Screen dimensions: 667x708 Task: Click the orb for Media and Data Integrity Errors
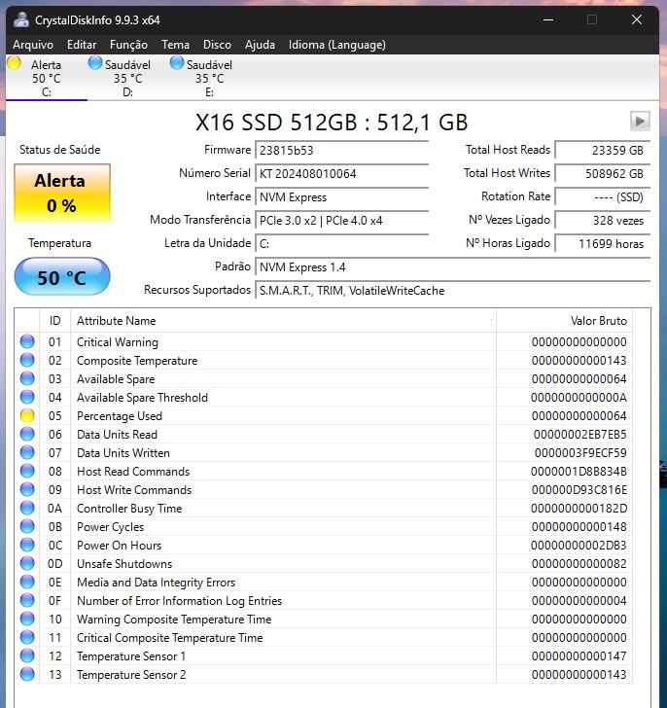(x=27, y=582)
